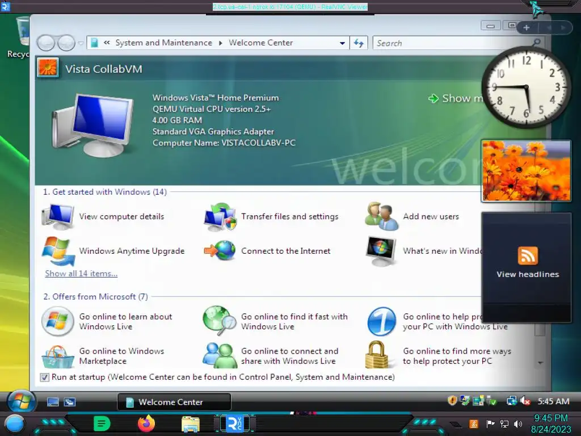Click the Vista CollabVM user picture

[48, 68]
